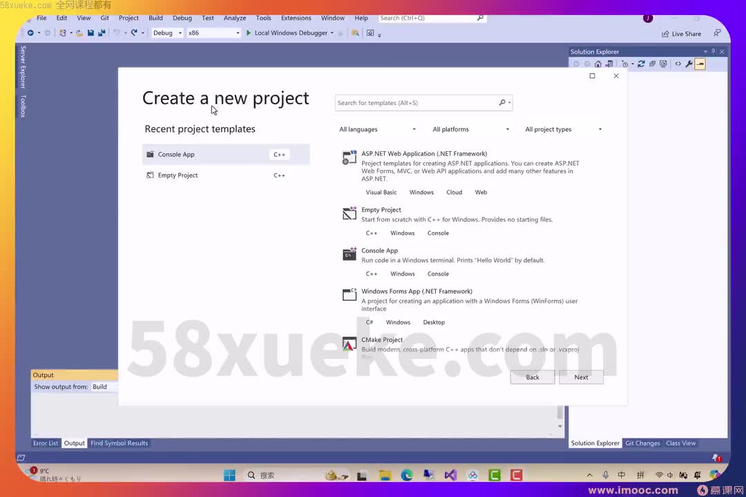Open the All languages filter dropdown

(377, 129)
